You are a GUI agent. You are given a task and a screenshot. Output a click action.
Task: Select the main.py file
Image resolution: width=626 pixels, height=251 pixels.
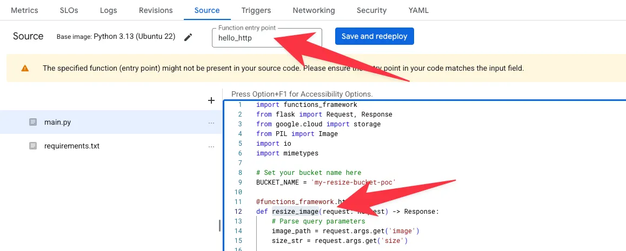(57, 123)
